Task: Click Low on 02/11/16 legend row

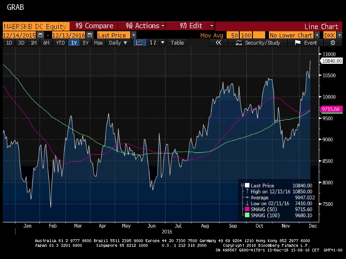Action: click(279, 204)
